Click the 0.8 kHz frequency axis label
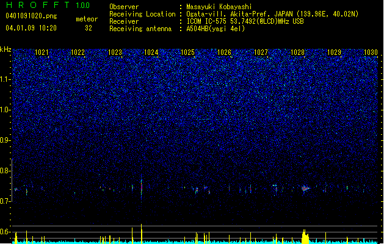The height and width of the screenshot is (244, 384). (x=5, y=171)
